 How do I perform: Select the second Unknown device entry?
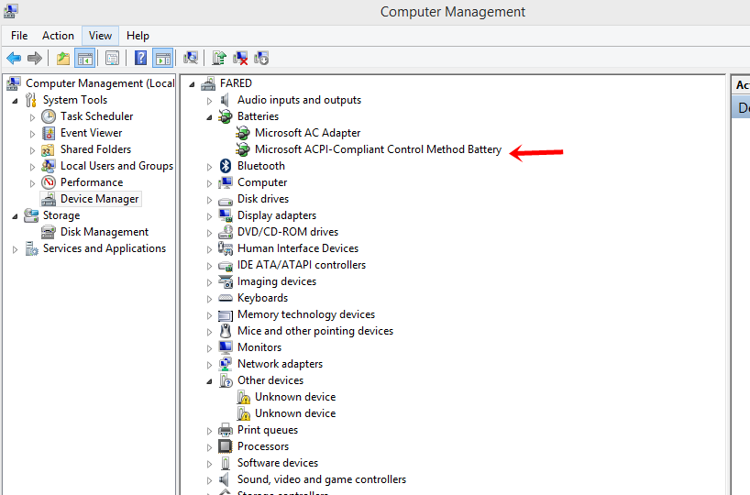point(295,413)
